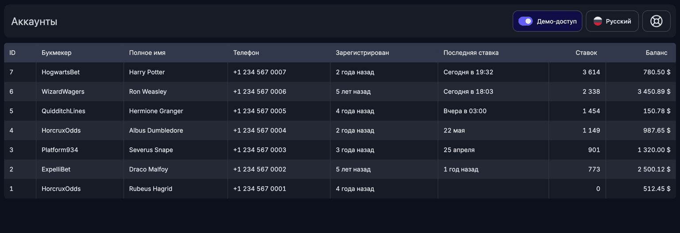Open the Ron Weasley account

tap(340, 92)
